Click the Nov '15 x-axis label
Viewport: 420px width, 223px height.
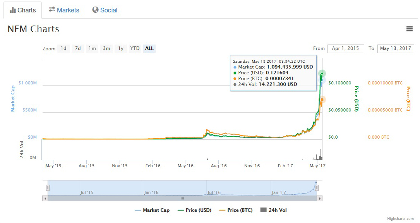point(120,166)
